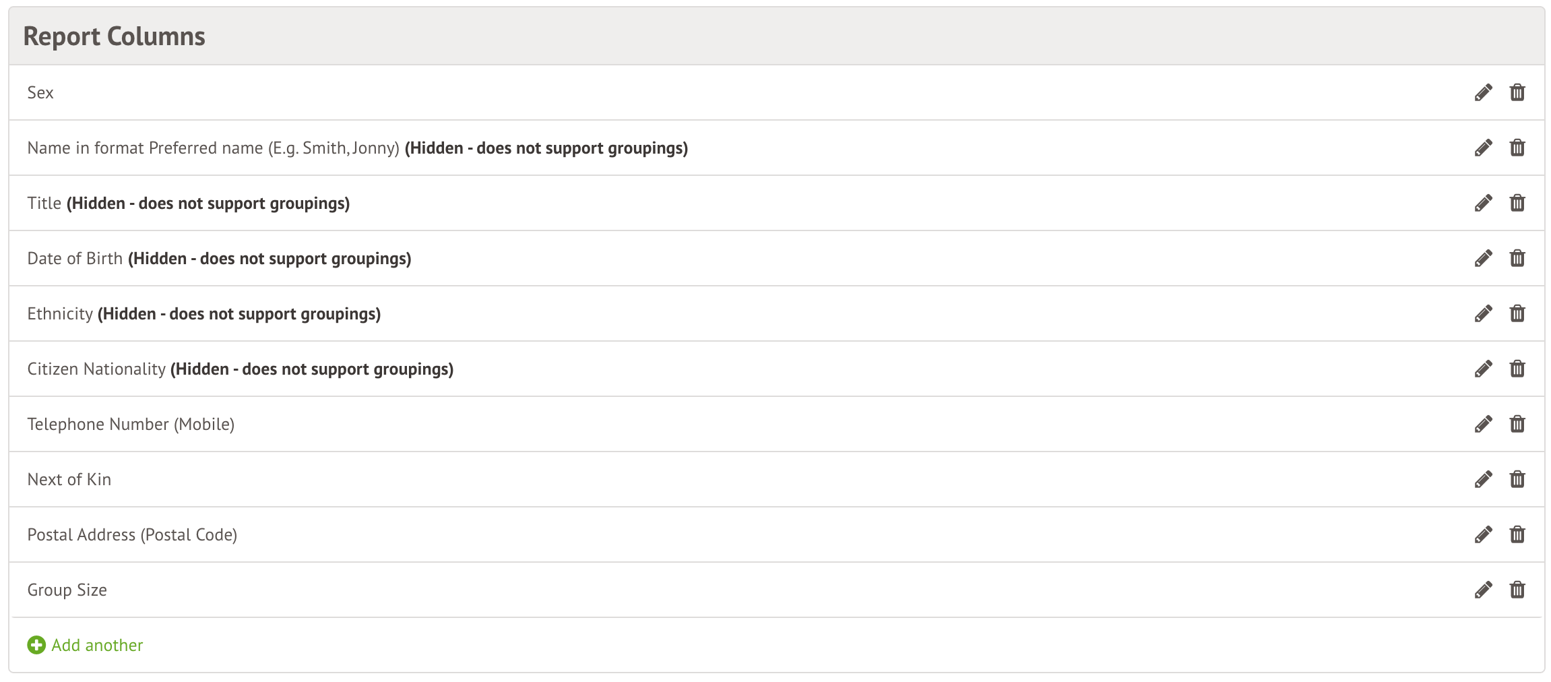This screenshot has width=1551, height=682.
Task: Delete the Next of Kin column
Action: (x=1517, y=479)
